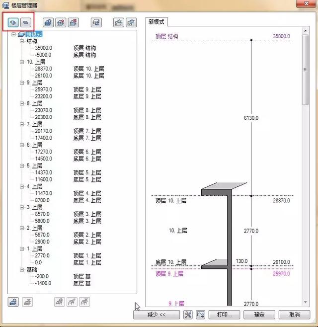
Task: Select the 20170.0 顶层 7. 上层 row
Action: click(x=68, y=131)
